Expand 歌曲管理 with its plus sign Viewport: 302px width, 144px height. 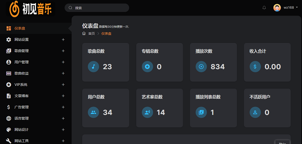[63, 51]
